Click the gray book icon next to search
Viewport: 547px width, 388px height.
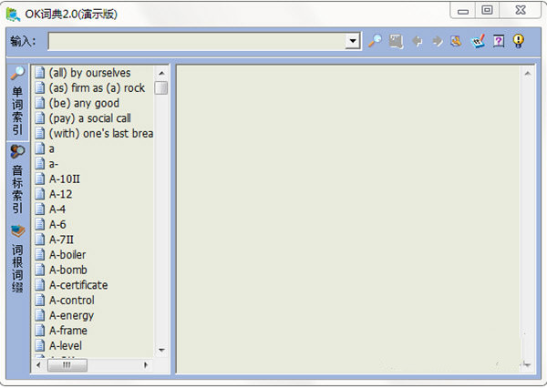396,41
